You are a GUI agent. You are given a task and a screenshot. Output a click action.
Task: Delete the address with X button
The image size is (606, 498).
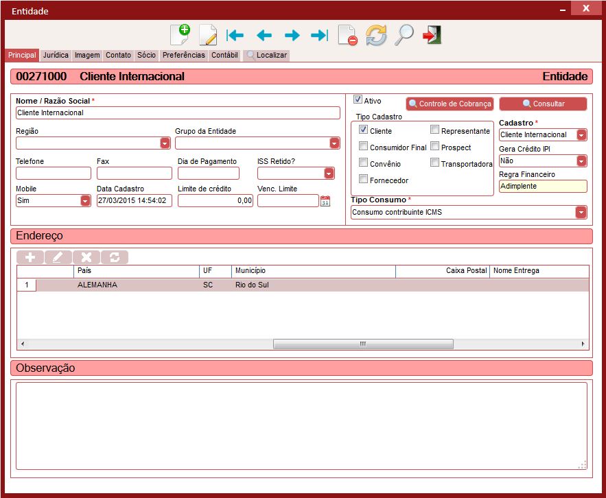(x=86, y=257)
